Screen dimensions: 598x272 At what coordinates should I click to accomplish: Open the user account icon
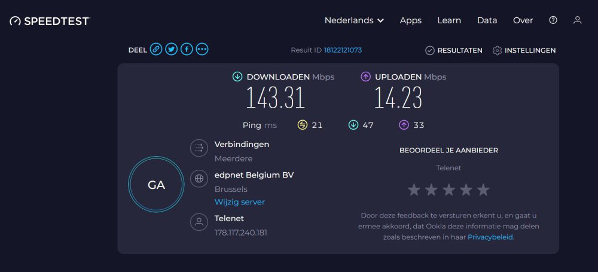(x=577, y=20)
